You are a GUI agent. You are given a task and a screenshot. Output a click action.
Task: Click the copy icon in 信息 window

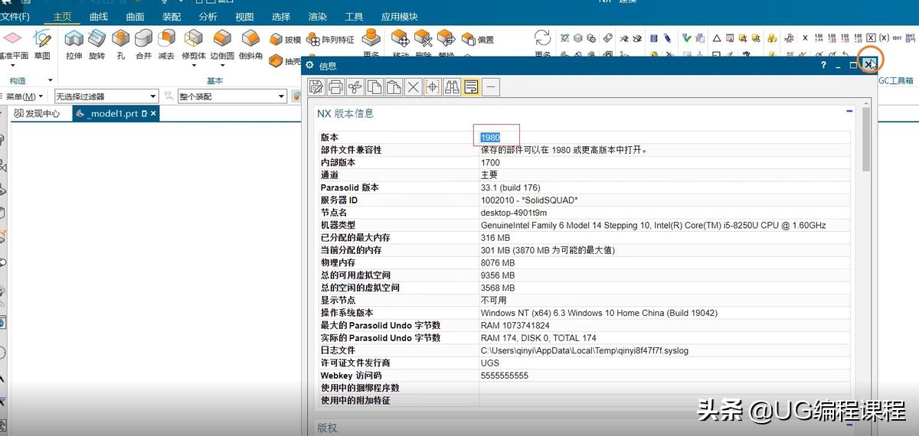(374, 87)
